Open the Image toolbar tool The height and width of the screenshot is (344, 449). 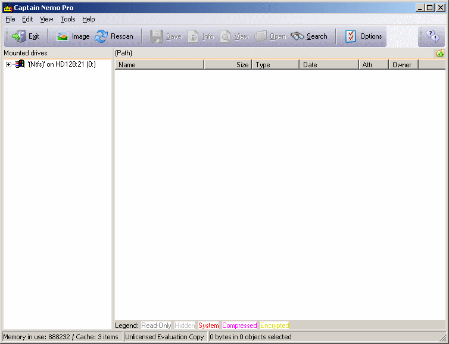pyautogui.click(x=63, y=36)
